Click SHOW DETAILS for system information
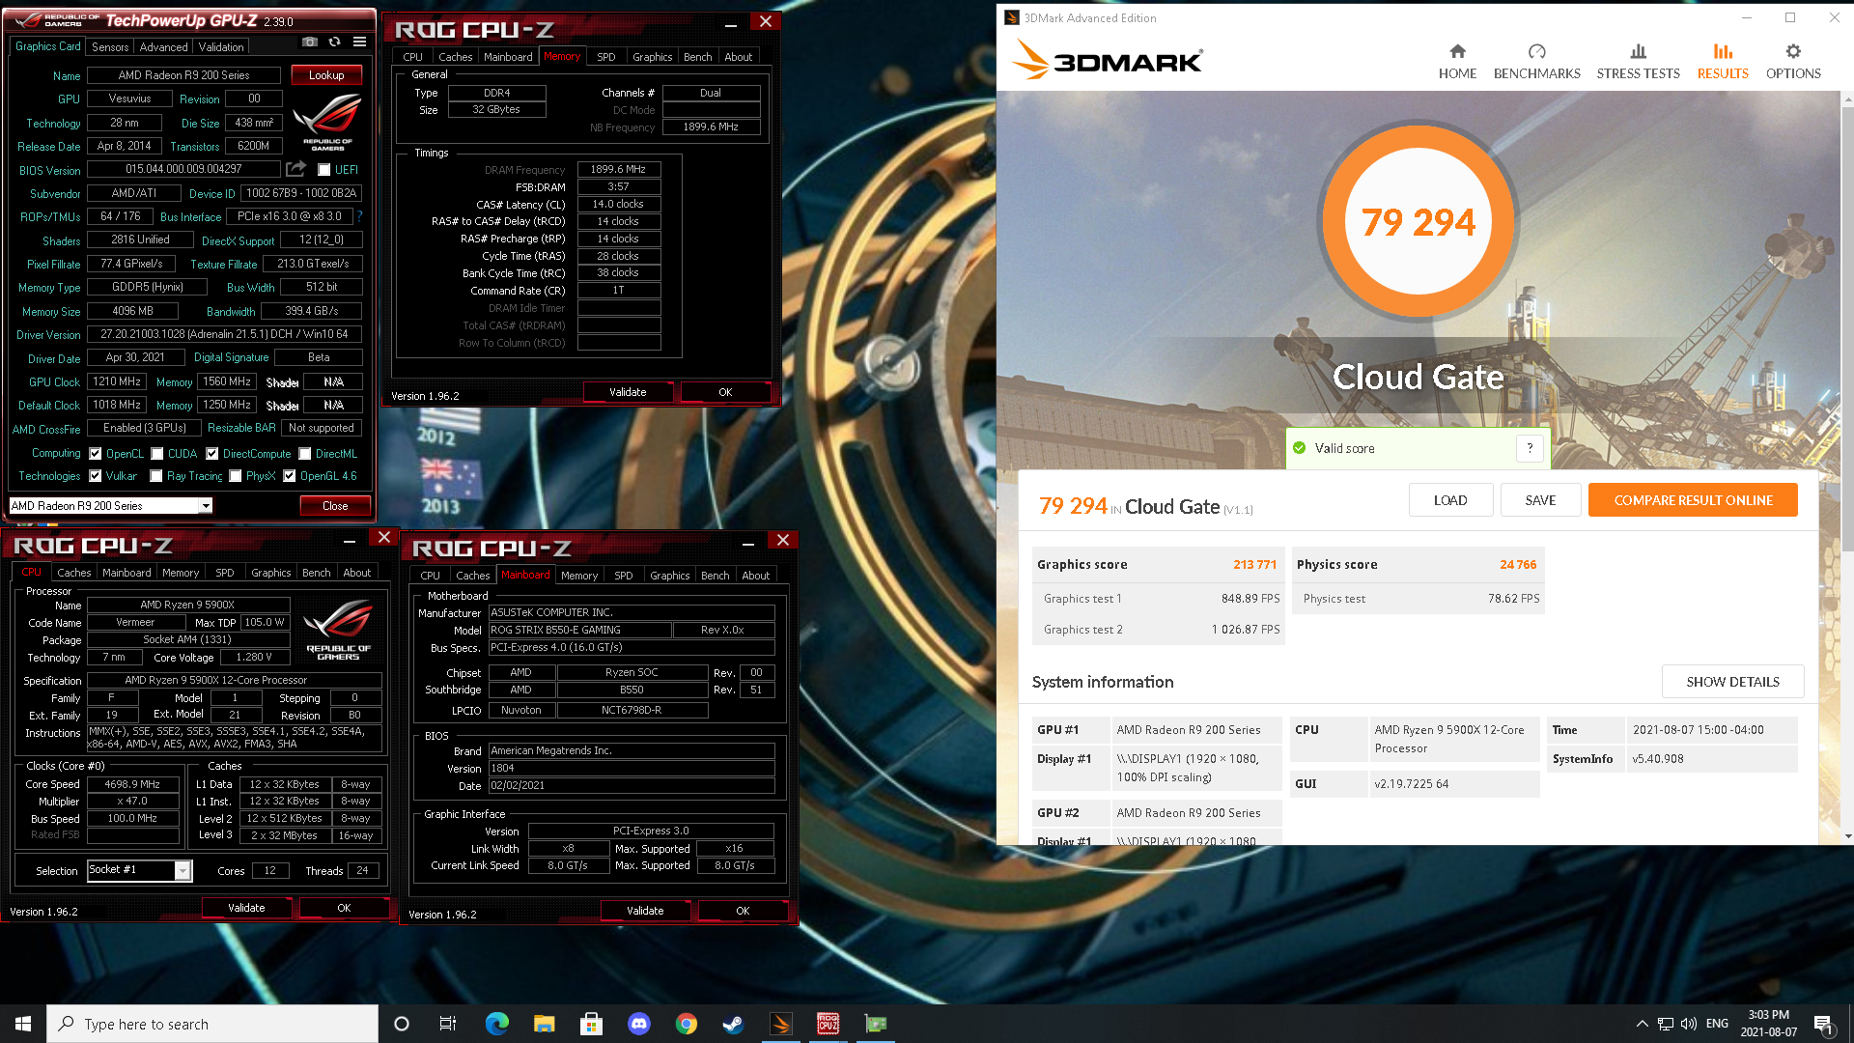 [1732, 682]
